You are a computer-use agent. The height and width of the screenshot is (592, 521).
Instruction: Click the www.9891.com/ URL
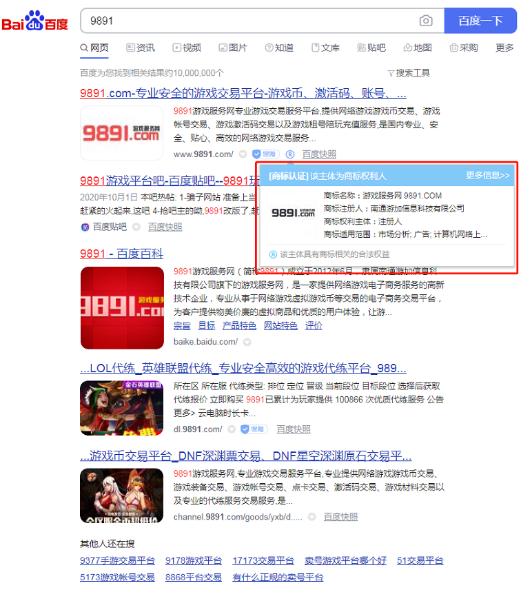[x=203, y=154]
